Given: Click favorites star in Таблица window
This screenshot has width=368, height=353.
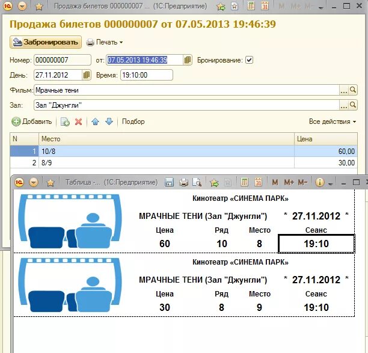Looking at the screenshot, I should click(x=51, y=182).
